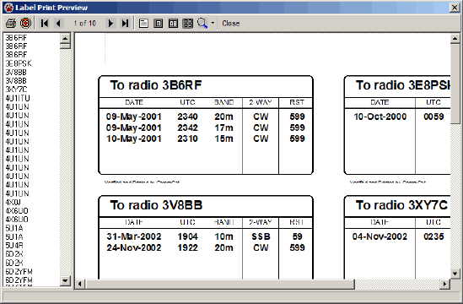This screenshot has width=463, height=304.
Task: Advance to the next page
Action: pos(110,23)
